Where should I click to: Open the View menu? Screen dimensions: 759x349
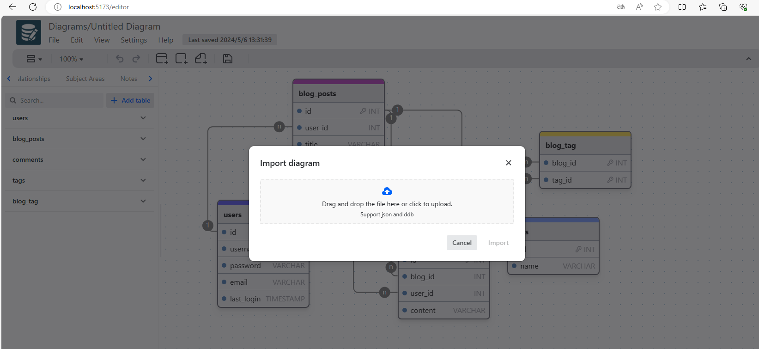coord(102,40)
